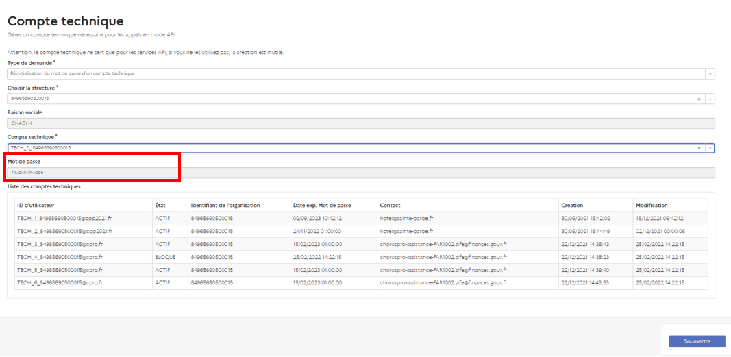The height and width of the screenshot is (357, 731).
Task: Click the Raison sociale field
Action: (360, 123)
